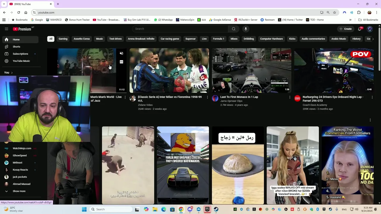381x214 pixels.
Task: Open Jarno Opmeer Clips channel avatar
Action: [x=215, y=98]
